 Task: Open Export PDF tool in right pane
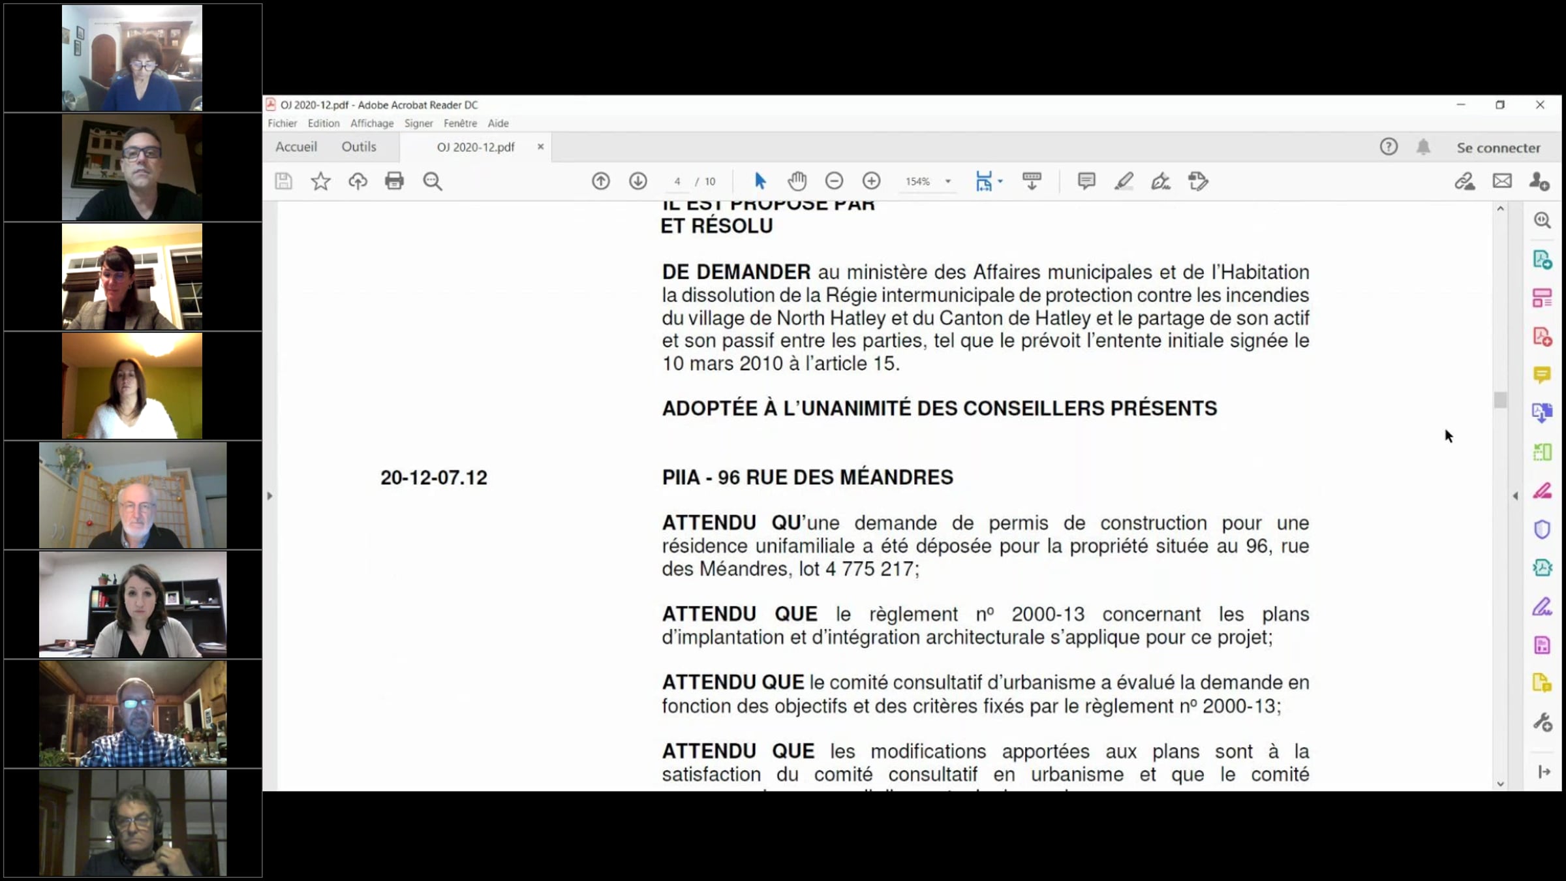click(x=1542, y=260)
